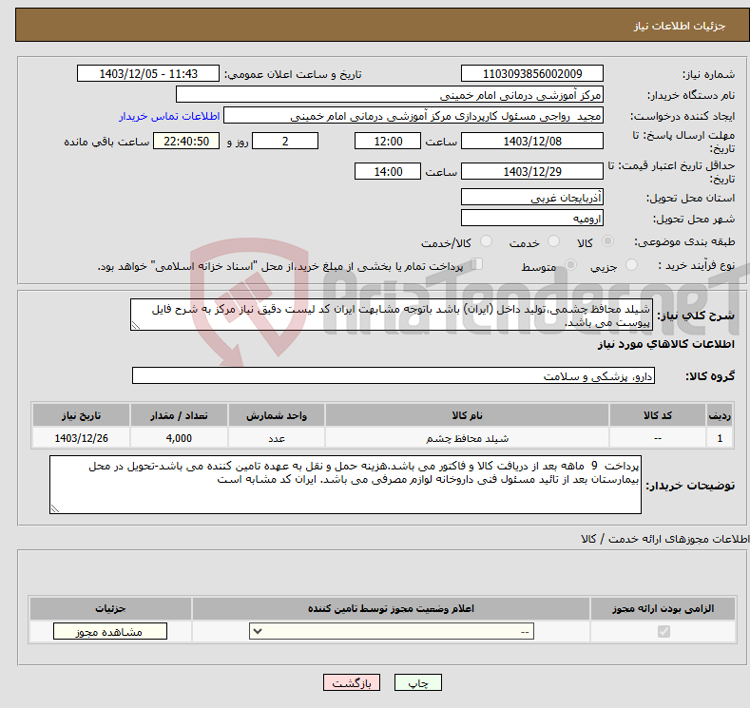Open the اطلاعات تماس خریدار link
Screen dimensions: 750x708
click(169, 116)
